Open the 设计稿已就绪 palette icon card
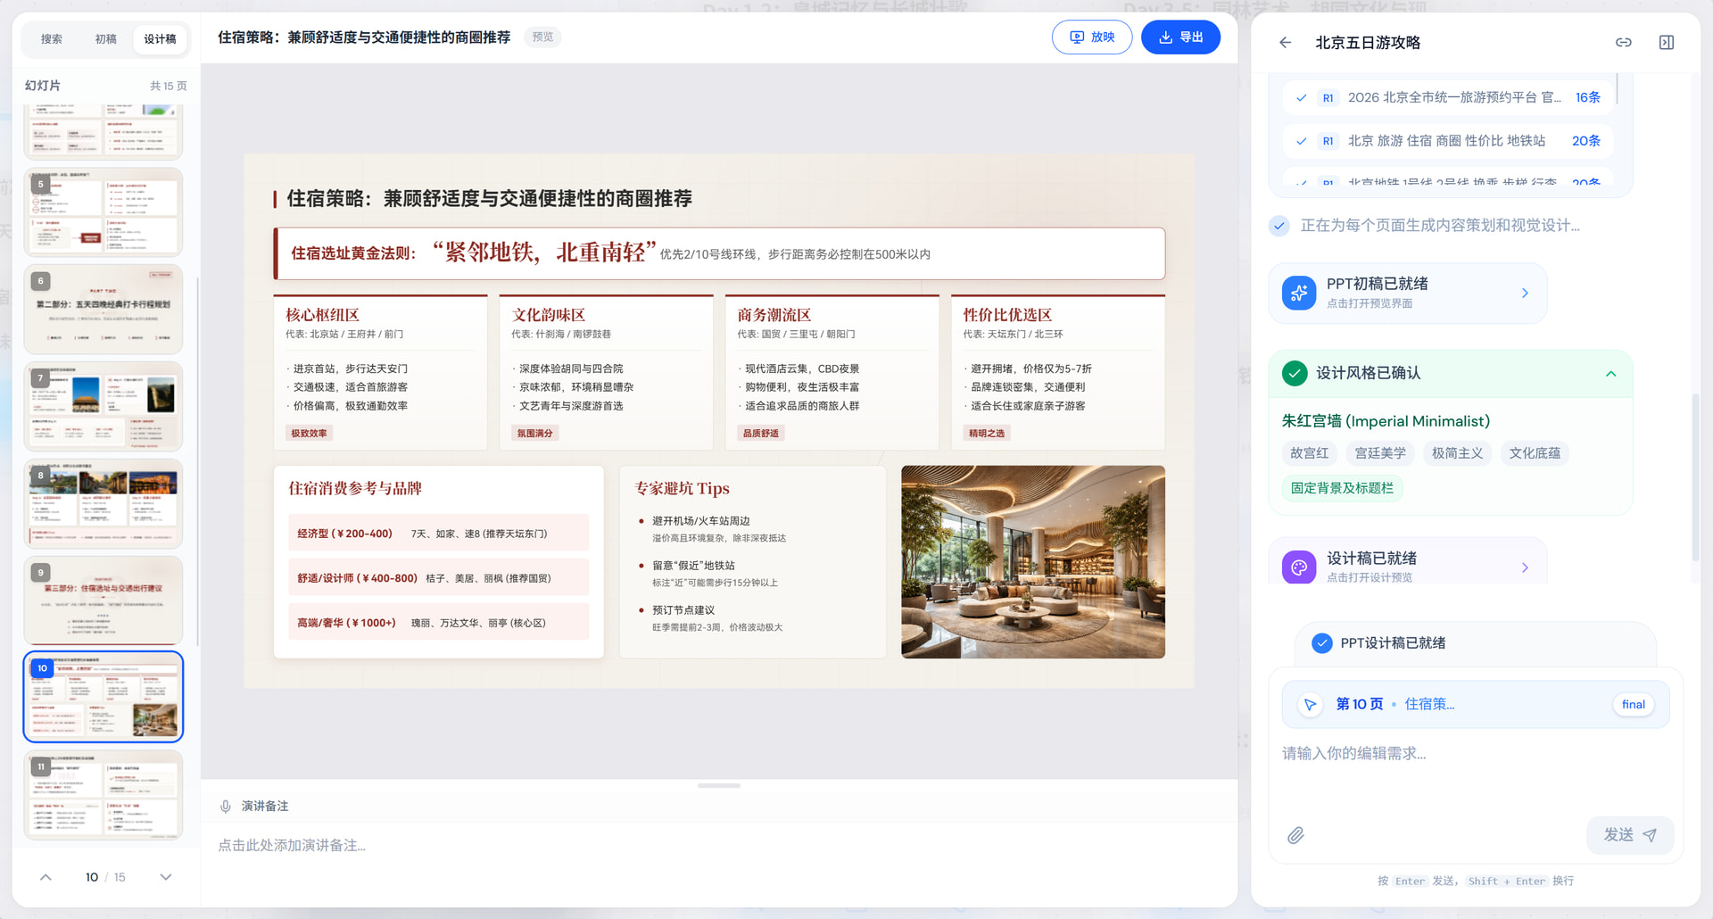The image size is (1713, 919). coord(1299,567)
